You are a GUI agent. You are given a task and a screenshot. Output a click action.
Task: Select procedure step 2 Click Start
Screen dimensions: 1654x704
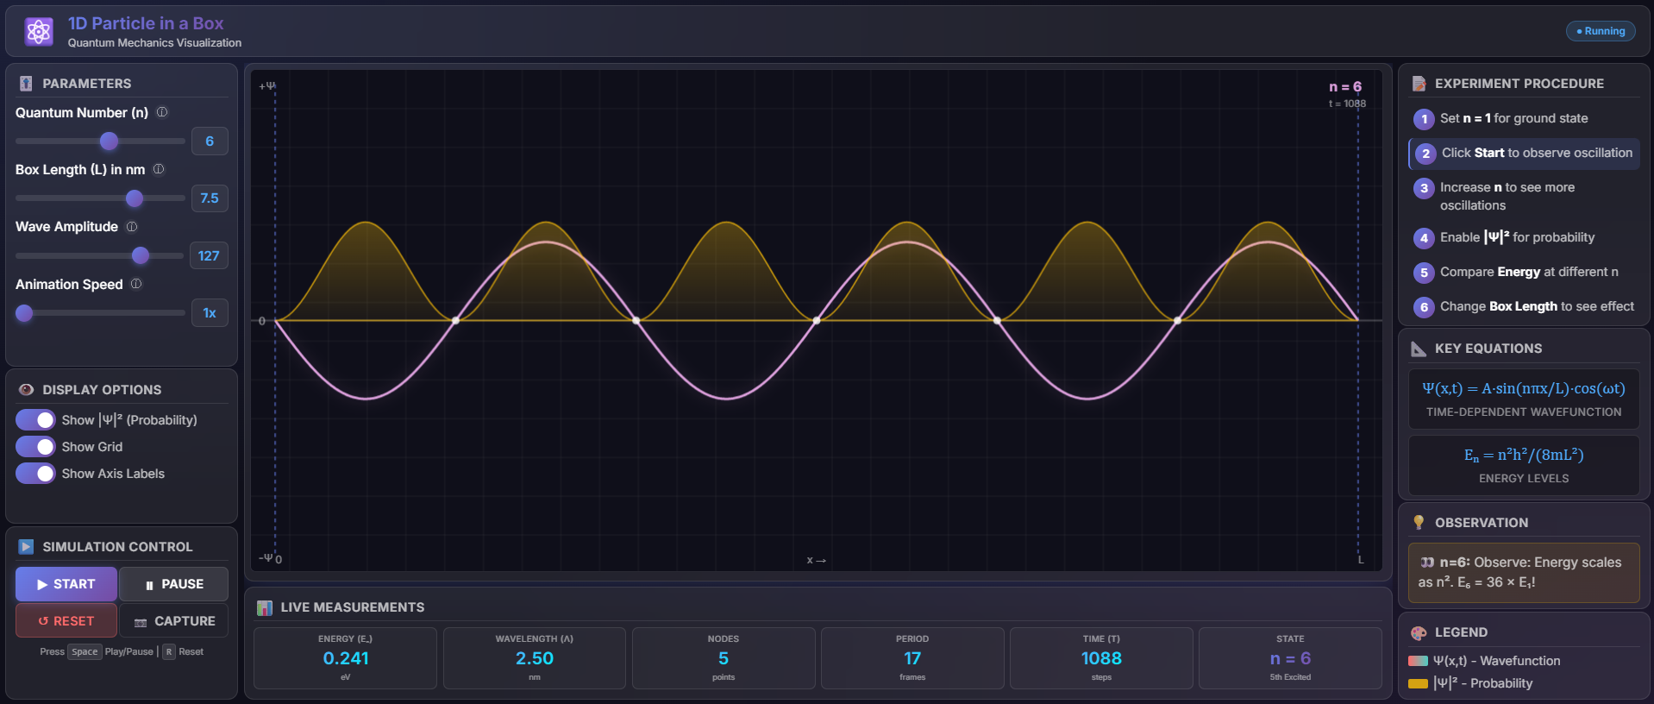[1524, 154]
